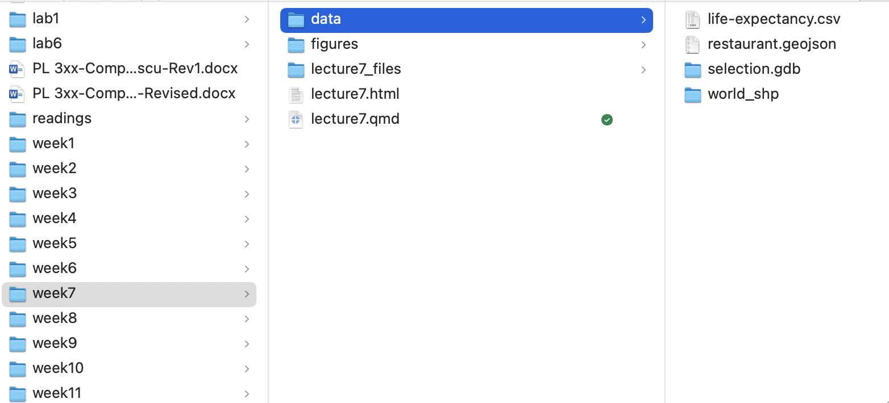Click the Word icon for the -Revised.docx file
Image resolution: width=889 pixels, height=403 pixels.
coord(17,94)
